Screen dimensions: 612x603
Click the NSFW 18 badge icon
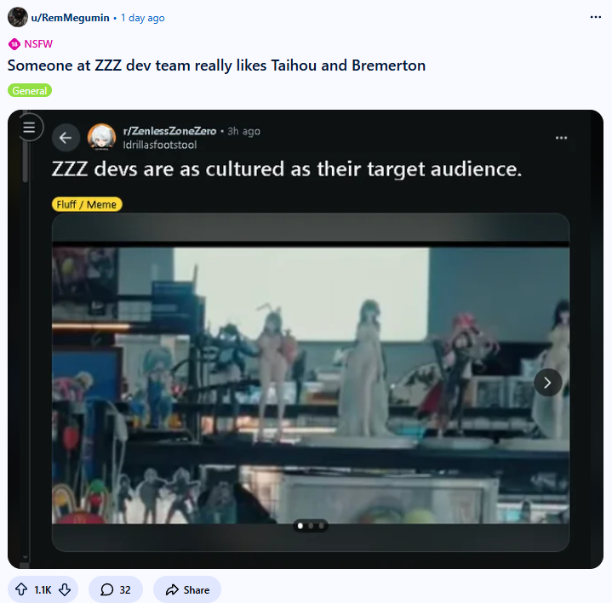click(14, 44)
